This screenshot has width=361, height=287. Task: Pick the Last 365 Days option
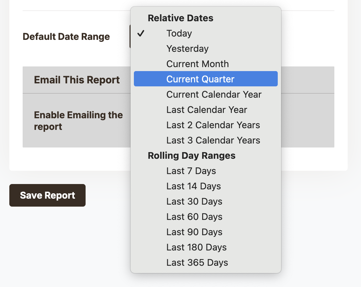(x=197, y=263)
